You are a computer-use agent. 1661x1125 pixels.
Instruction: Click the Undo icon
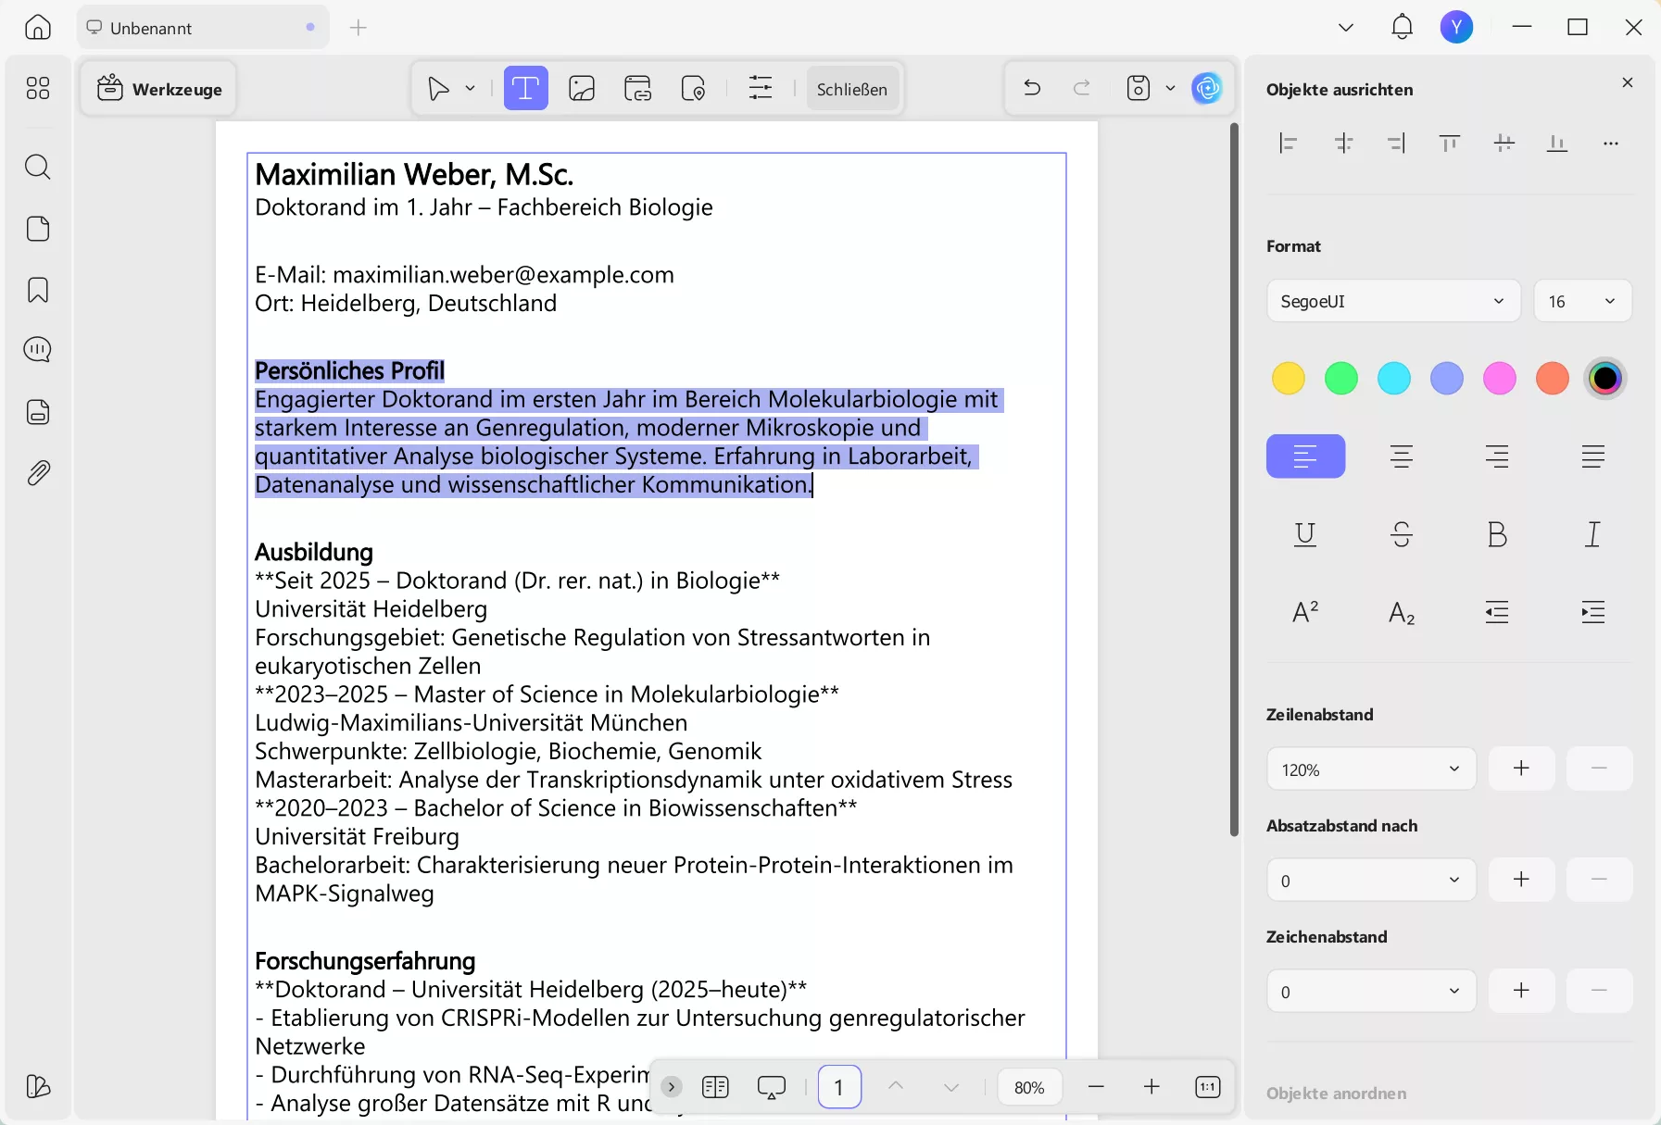coord(1031,88)
